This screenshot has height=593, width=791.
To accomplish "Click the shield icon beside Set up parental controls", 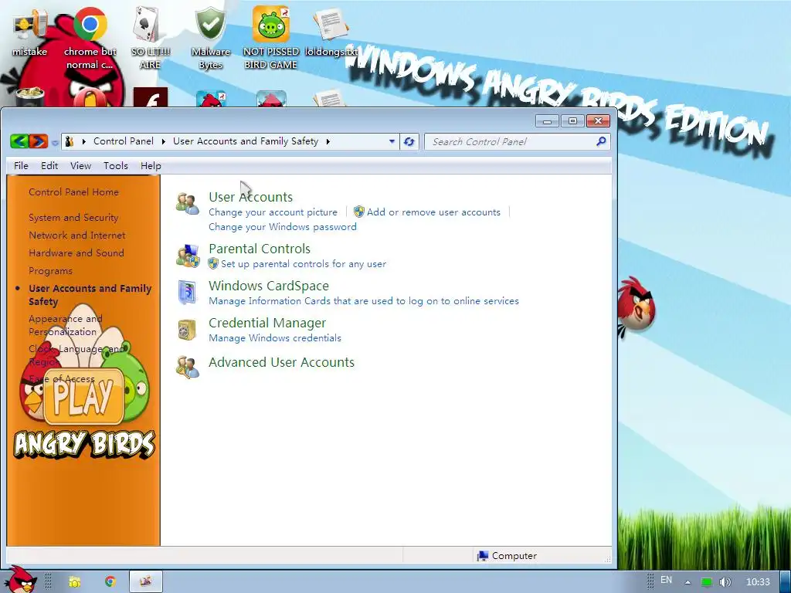I will tap(213, 263).
